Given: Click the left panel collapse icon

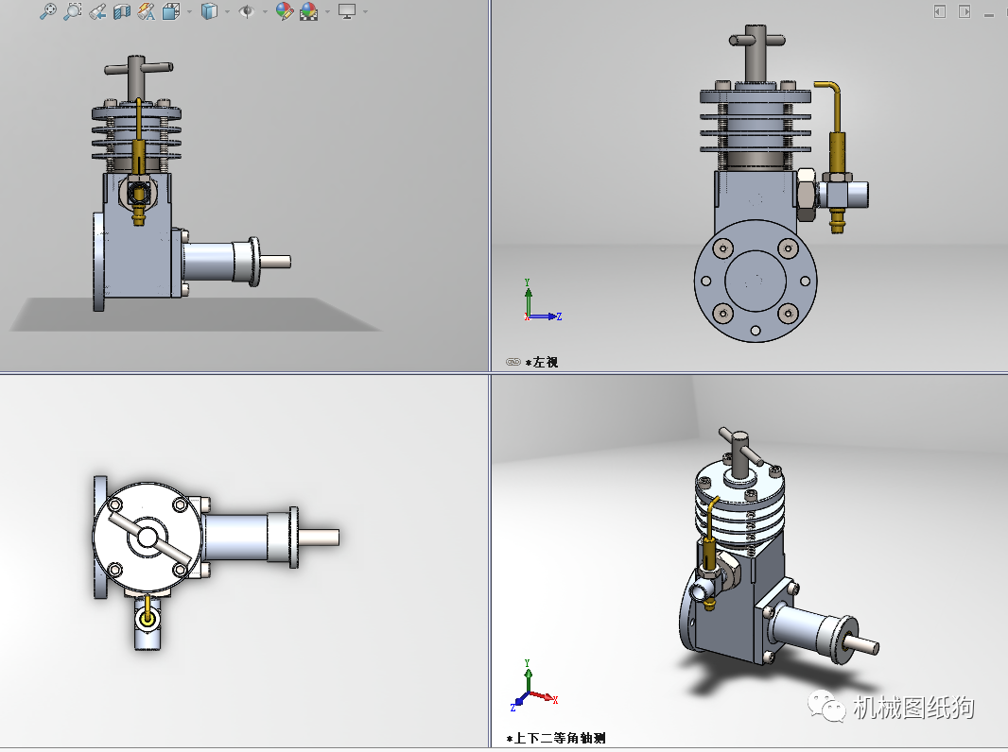Looking at the screenshot, I should pyautogui.click(x=940, y=11).
